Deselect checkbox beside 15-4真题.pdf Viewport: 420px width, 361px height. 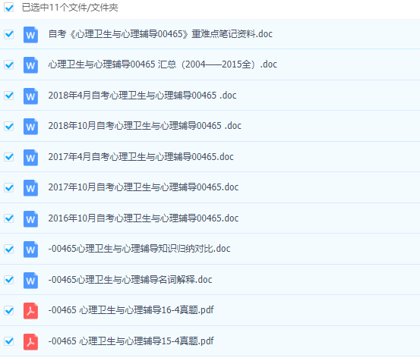[9, 341]
